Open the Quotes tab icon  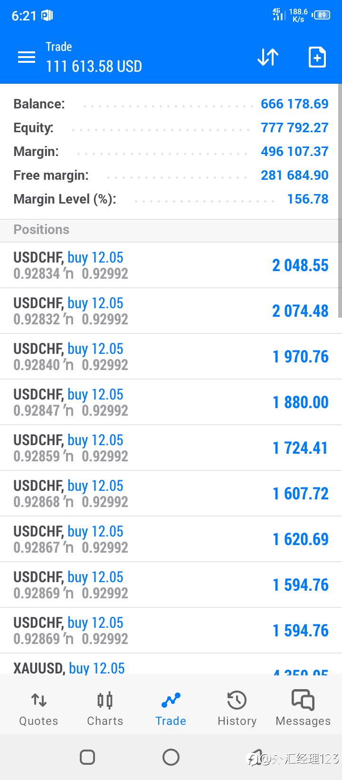[x=39, y=701]
